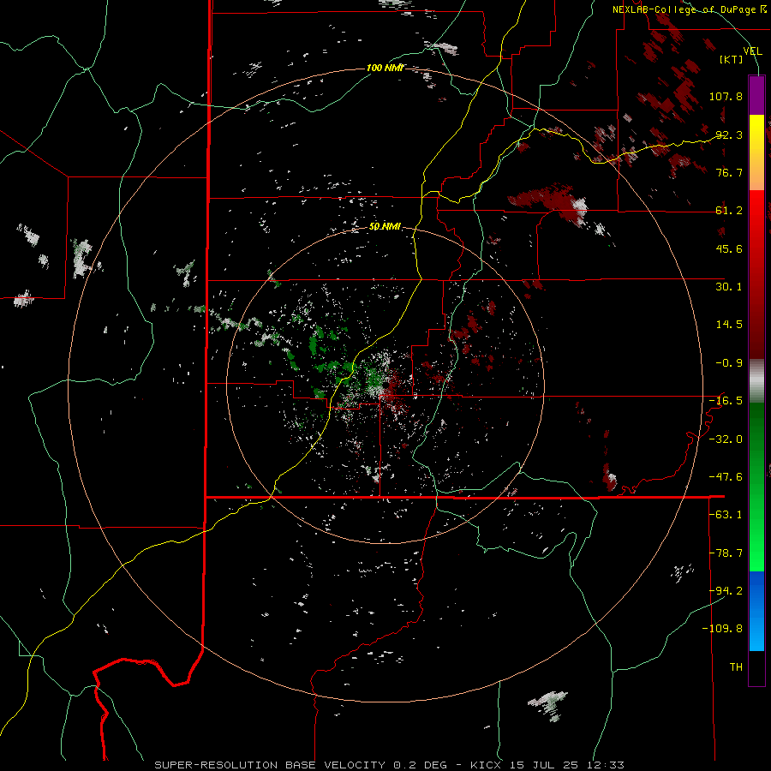Click the 50 NMI range ring label

[385, 227]
